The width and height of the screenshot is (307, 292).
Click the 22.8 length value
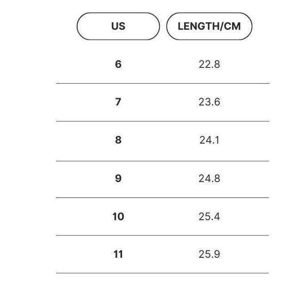209,64
